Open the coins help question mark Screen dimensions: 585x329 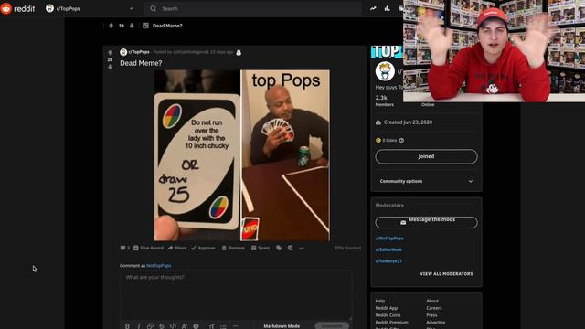click(401, 140)
